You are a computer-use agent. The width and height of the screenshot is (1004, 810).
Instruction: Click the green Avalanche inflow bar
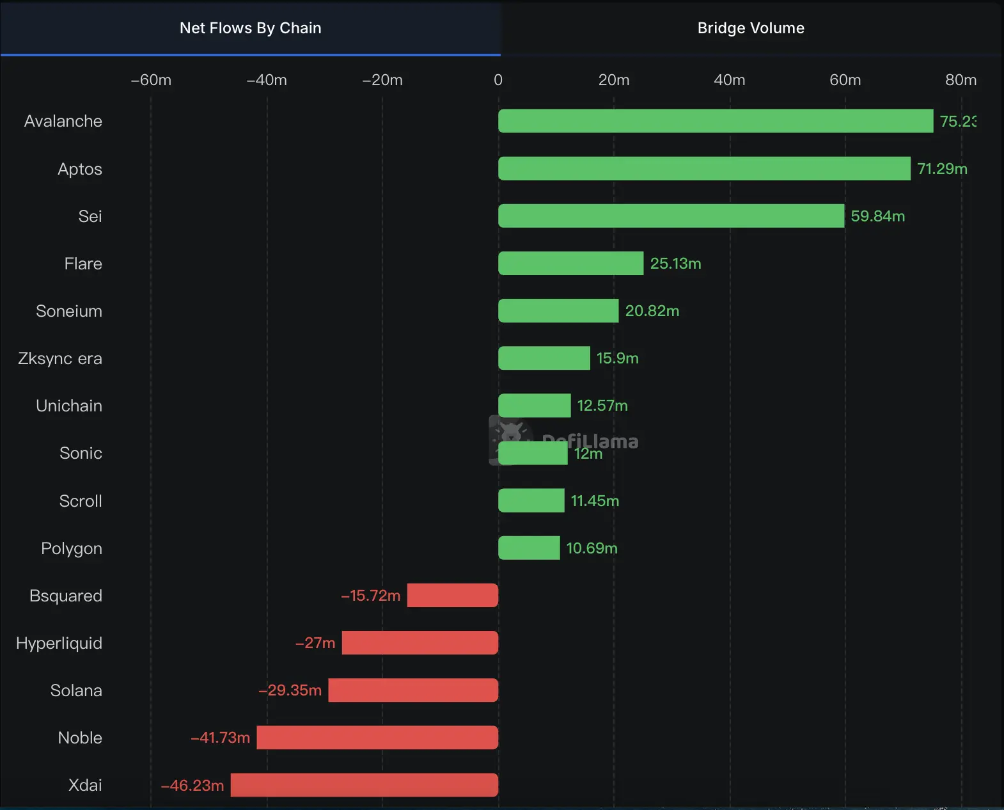[x=715, y=121]
